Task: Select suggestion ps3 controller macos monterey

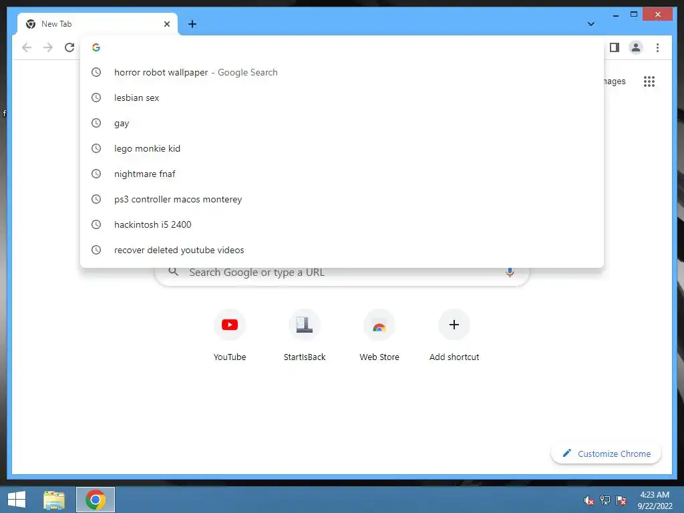Action: tap(342, 199)
